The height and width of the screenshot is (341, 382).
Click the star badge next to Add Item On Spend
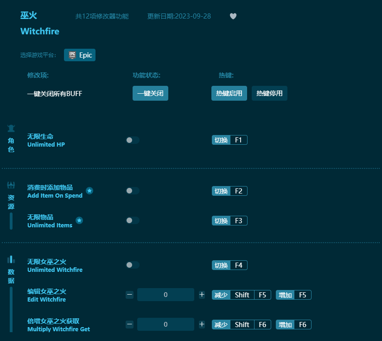point(89,191)
